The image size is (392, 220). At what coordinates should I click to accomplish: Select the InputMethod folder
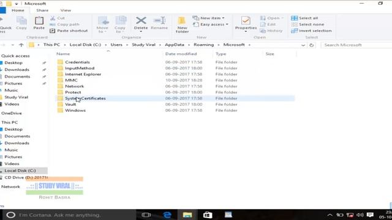pos(80,68)
